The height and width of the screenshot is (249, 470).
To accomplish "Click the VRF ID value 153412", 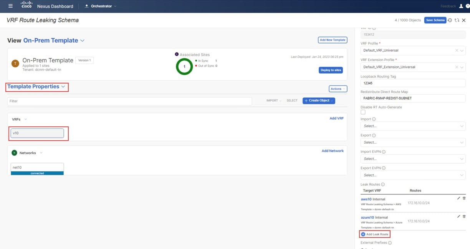I will [413, 34].
